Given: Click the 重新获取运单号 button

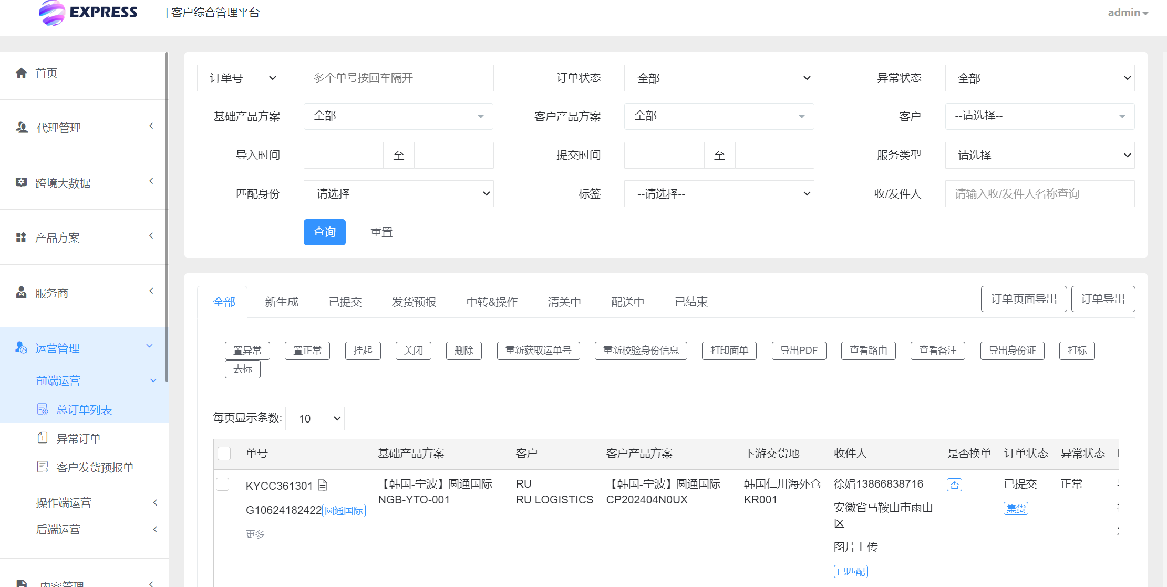Looking at the screenshot, I should 539,351.
